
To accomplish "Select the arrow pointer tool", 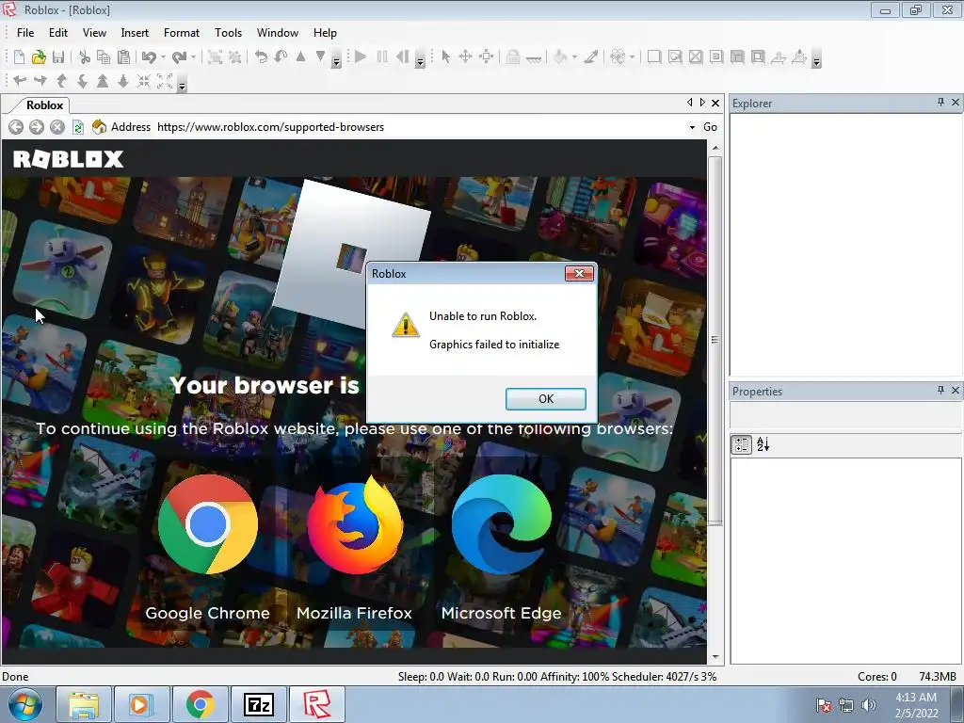I will click(x=445, y=57).
